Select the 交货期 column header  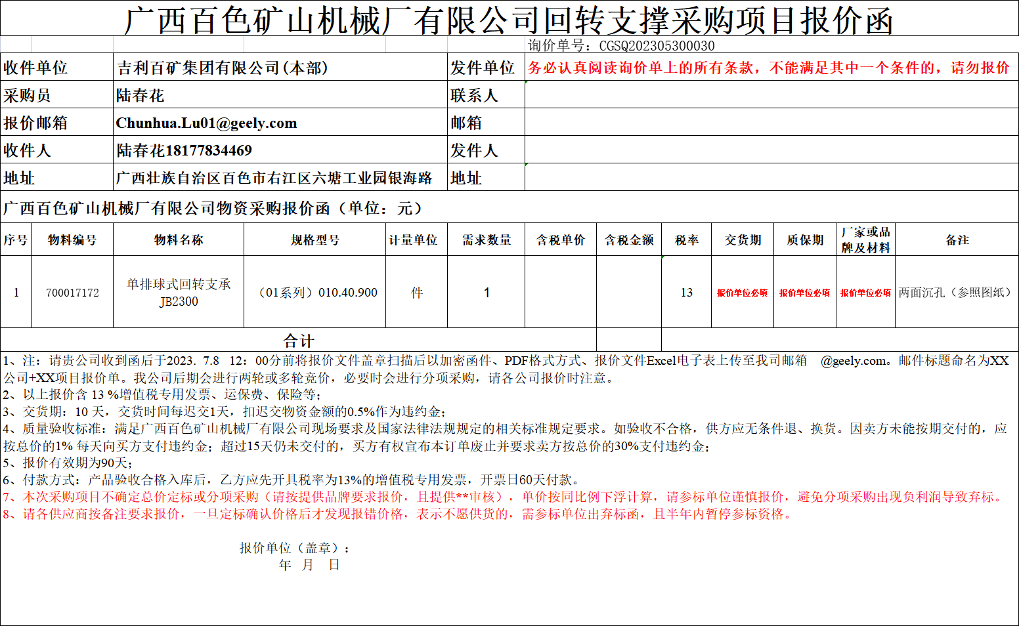743,240
